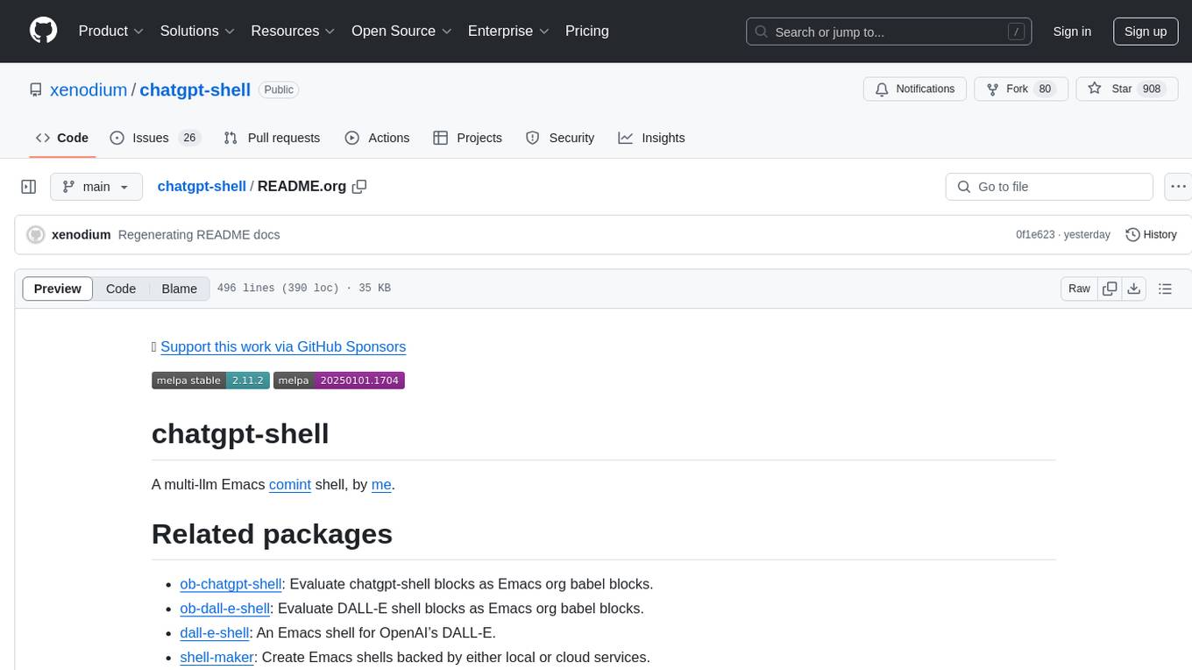Open the Insights tab
Viewport: 1192px width, 670px height.
[651, 138]
